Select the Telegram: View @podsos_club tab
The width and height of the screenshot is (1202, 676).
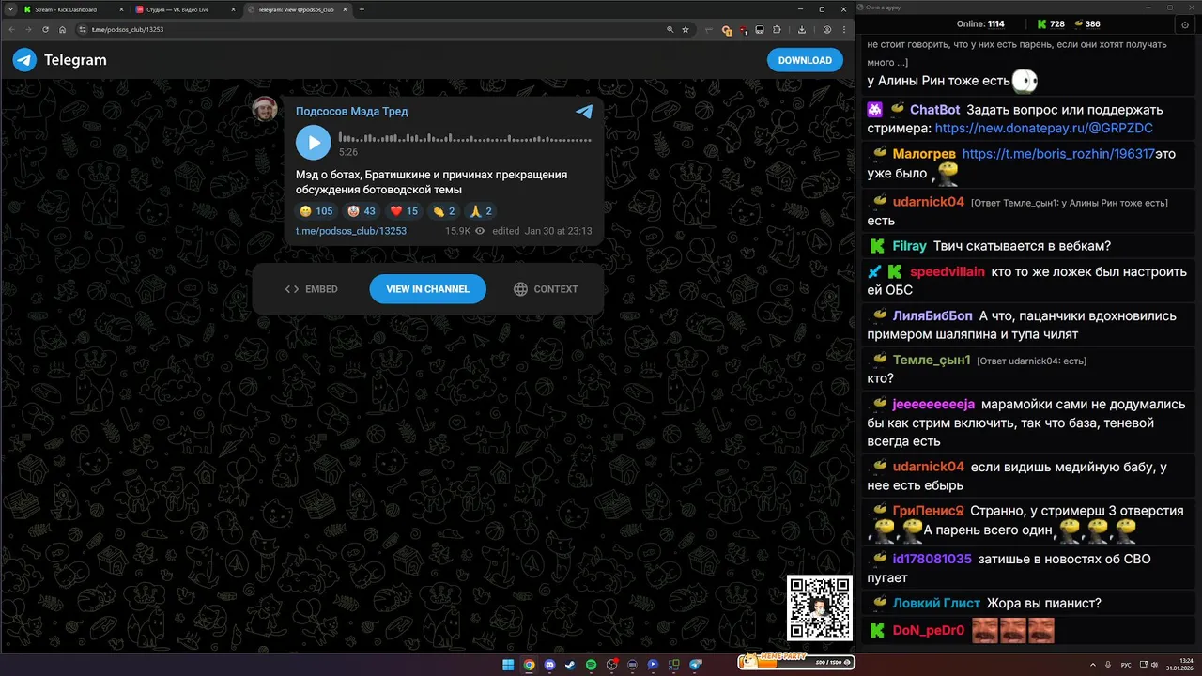point(297,9)
